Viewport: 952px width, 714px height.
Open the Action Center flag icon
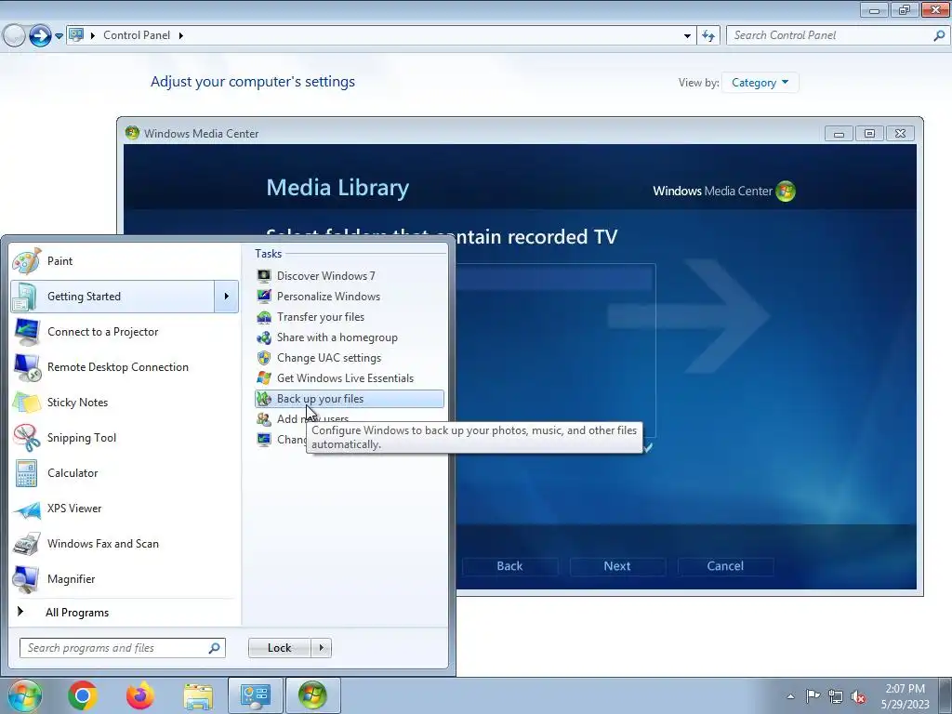coord(813,695)
